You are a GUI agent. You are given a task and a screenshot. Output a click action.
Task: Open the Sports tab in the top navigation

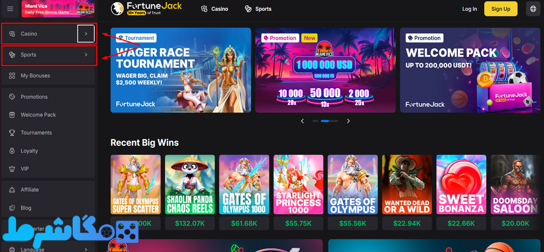click(258, 9)
